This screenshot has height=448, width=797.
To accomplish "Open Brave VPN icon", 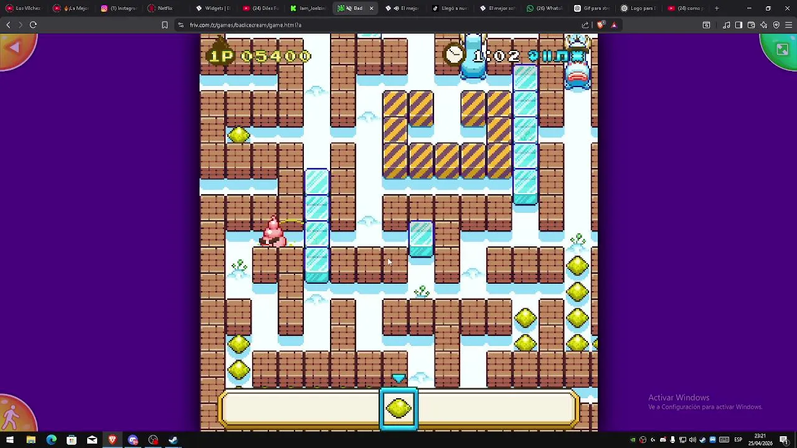I will pos(776,25).
